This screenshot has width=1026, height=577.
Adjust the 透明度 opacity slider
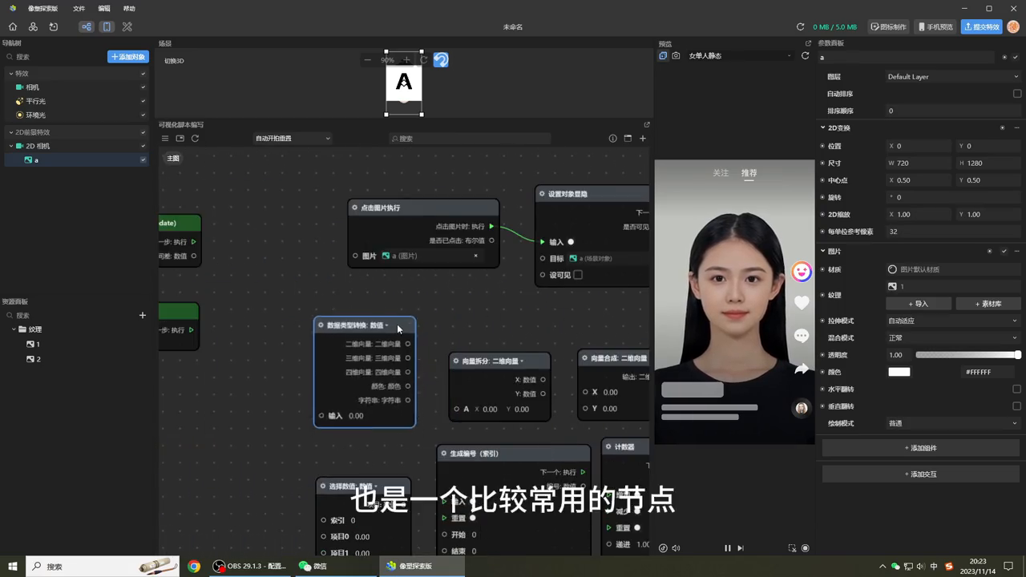pyautogui.click(x=968, y=355)
